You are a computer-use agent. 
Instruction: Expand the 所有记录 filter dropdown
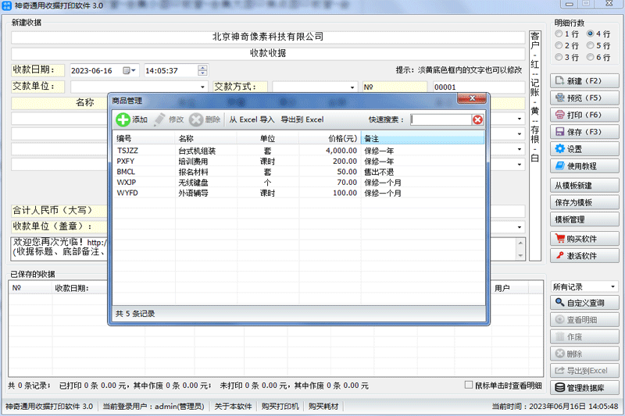612,287
